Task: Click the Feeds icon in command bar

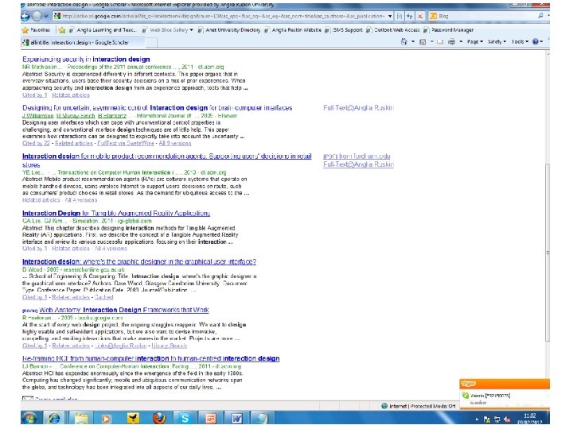Action: 423,41
